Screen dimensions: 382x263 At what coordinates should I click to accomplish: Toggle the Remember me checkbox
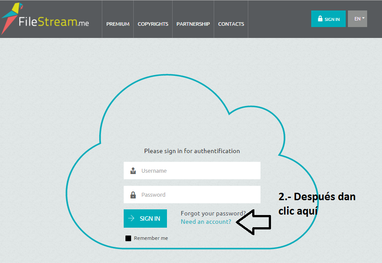pos(128,238)
